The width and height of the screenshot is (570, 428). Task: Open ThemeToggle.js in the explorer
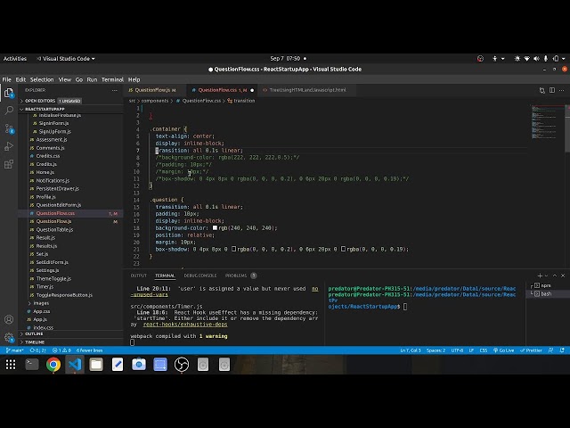point(70,279)
